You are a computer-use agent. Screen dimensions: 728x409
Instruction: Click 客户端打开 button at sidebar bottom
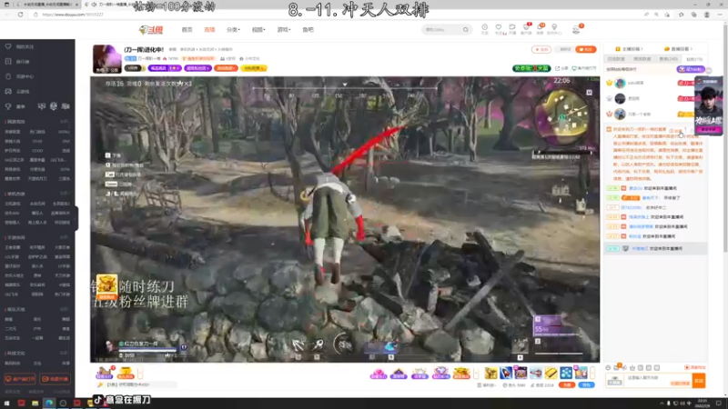click(x=20, y=379)
